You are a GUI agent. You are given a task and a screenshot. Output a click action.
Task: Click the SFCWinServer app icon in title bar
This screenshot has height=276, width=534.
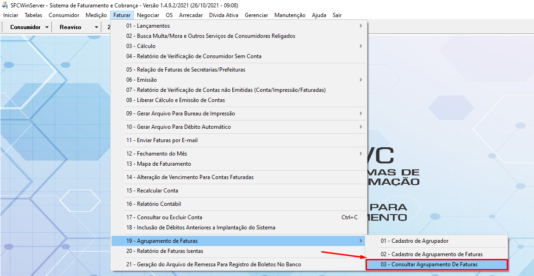click(5, 5)
